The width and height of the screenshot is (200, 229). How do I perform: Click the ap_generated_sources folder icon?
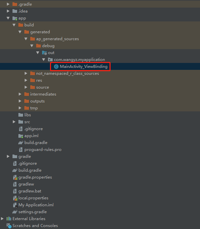[33, 39]
